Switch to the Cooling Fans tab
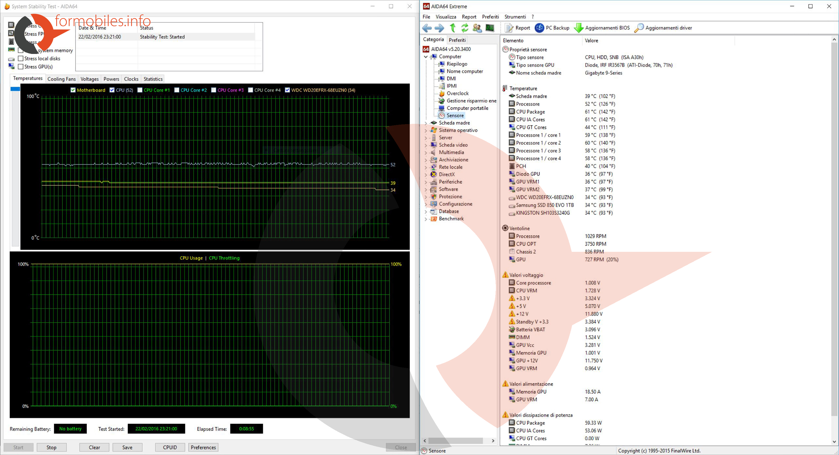Image resolution: width=839 pixels, height=455 pixels. point(61,79)
